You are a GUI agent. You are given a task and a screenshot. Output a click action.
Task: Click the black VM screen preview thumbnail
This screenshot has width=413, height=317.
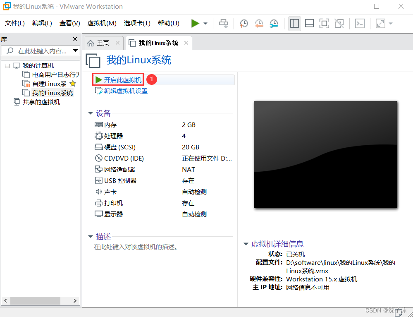click(325, 154)
